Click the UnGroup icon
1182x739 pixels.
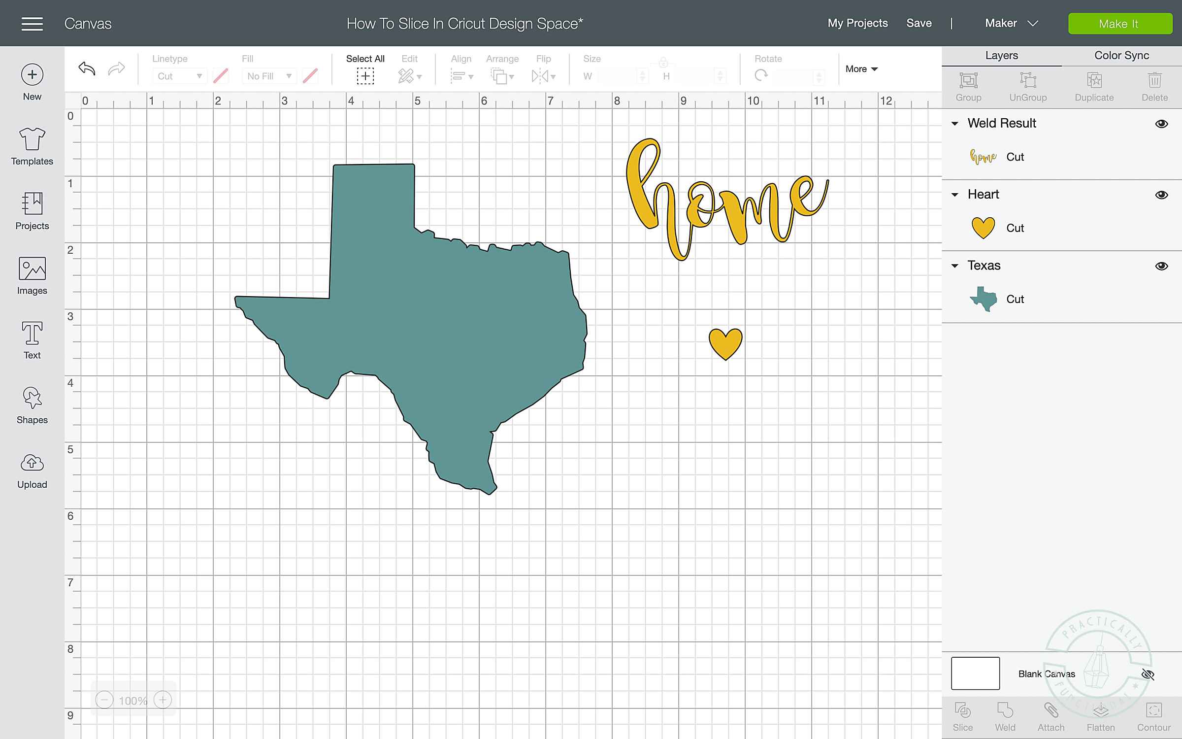(x=1028, y=87)
